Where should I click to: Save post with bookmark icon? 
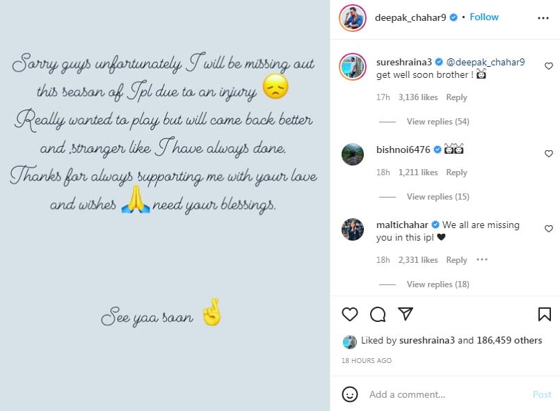point(545,314)
